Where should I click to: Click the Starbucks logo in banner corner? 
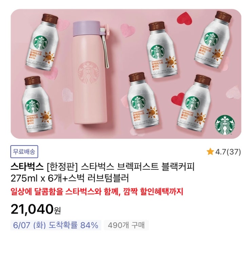point(225,125)
